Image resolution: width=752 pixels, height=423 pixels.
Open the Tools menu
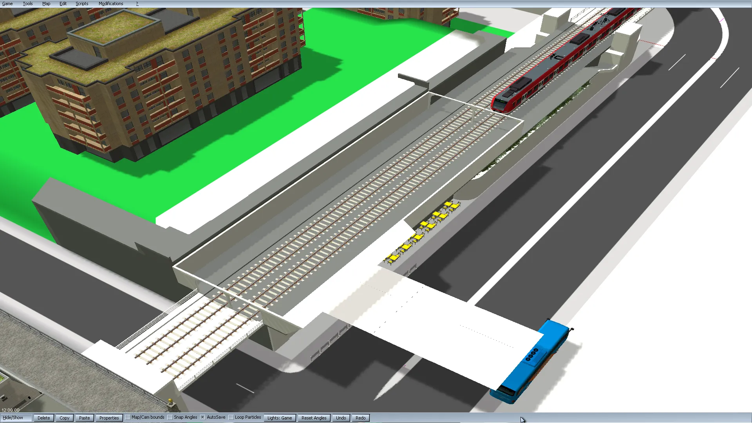(x=27, y=4)
